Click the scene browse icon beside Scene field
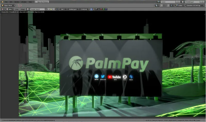 pyautogui.click(x=159, y=2)
